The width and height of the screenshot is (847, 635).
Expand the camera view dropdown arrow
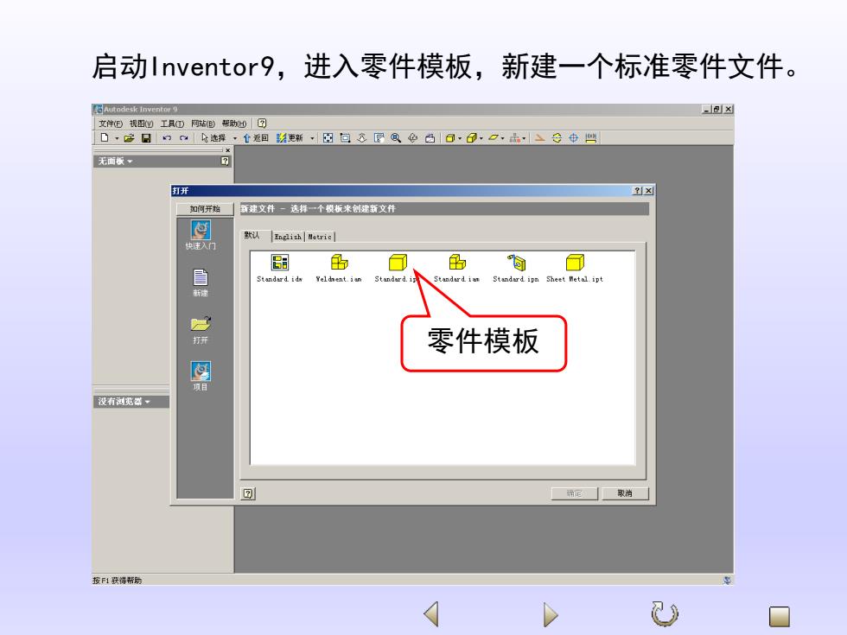pos(481,138)
